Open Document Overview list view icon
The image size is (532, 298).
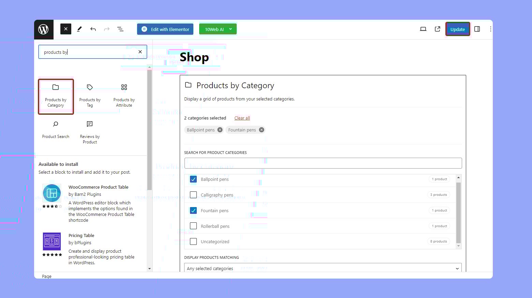120,29
